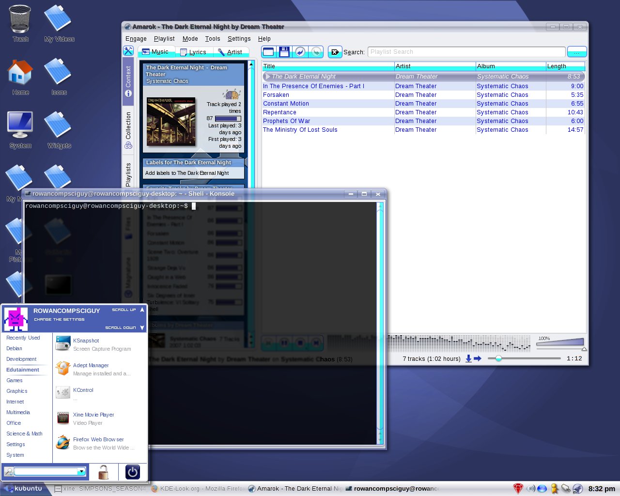The image size is (620, 496).
Task: Click Add labels to The Dark Eternal Night
Action: point(187,173)
